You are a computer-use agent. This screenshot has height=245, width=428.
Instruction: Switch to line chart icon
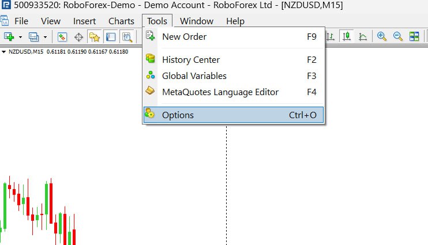pos(363,37)
